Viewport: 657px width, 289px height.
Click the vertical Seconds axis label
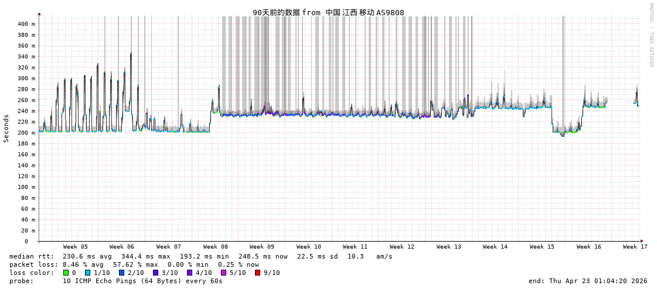click(x=6, y=128)
